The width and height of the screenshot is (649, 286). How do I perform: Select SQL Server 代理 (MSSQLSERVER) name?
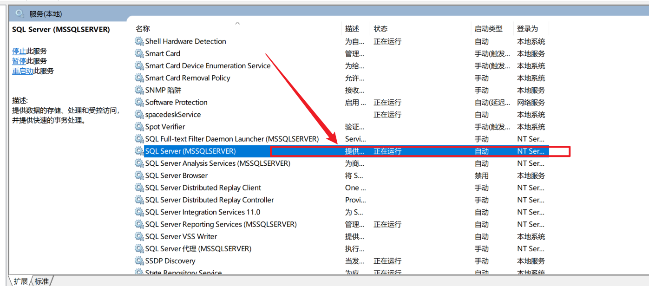tap(198, 248)
